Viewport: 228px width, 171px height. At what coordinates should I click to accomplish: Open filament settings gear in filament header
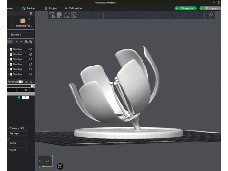click(x=31, y=42)
